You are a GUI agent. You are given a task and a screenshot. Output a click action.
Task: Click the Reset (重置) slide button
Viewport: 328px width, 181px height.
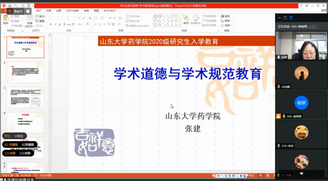click(40, 21)
